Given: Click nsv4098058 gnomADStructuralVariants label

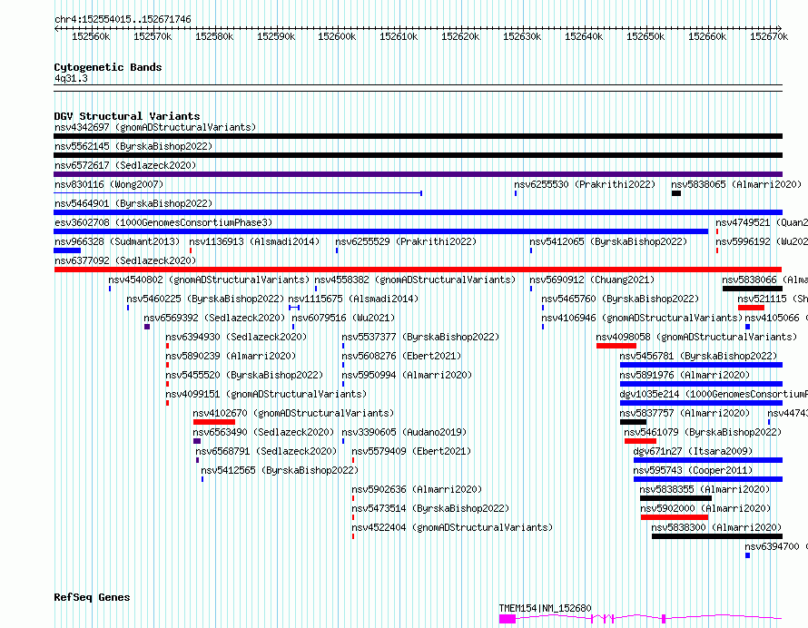Looking at the screenshot, I should 696,337.
